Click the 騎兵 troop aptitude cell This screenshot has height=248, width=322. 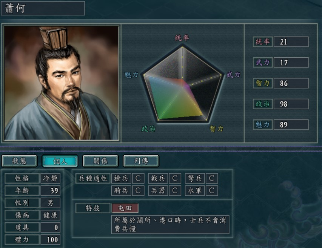point(121,191)
